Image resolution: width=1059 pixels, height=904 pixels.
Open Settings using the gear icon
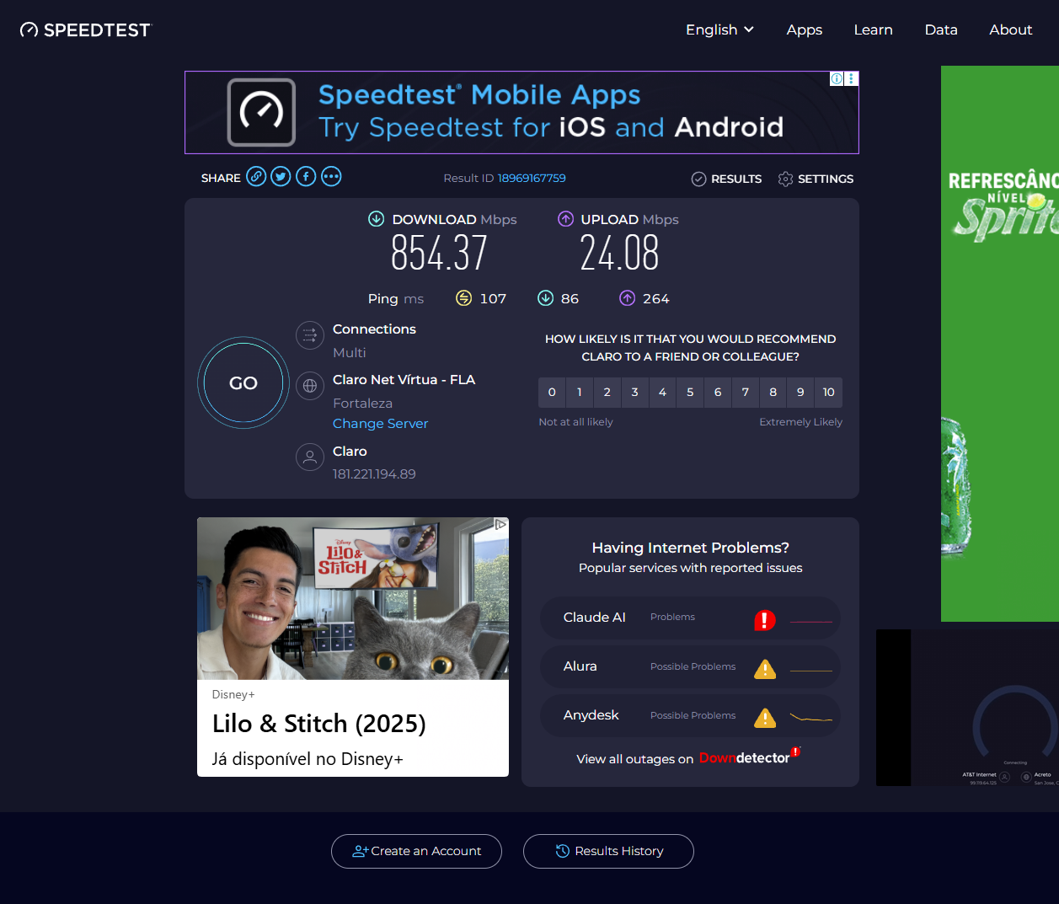(x=785, y=179)
